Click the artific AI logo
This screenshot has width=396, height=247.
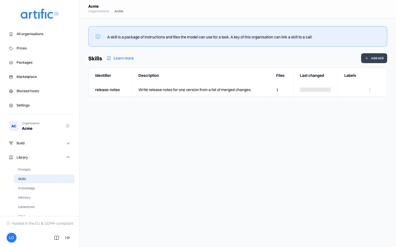40,14
